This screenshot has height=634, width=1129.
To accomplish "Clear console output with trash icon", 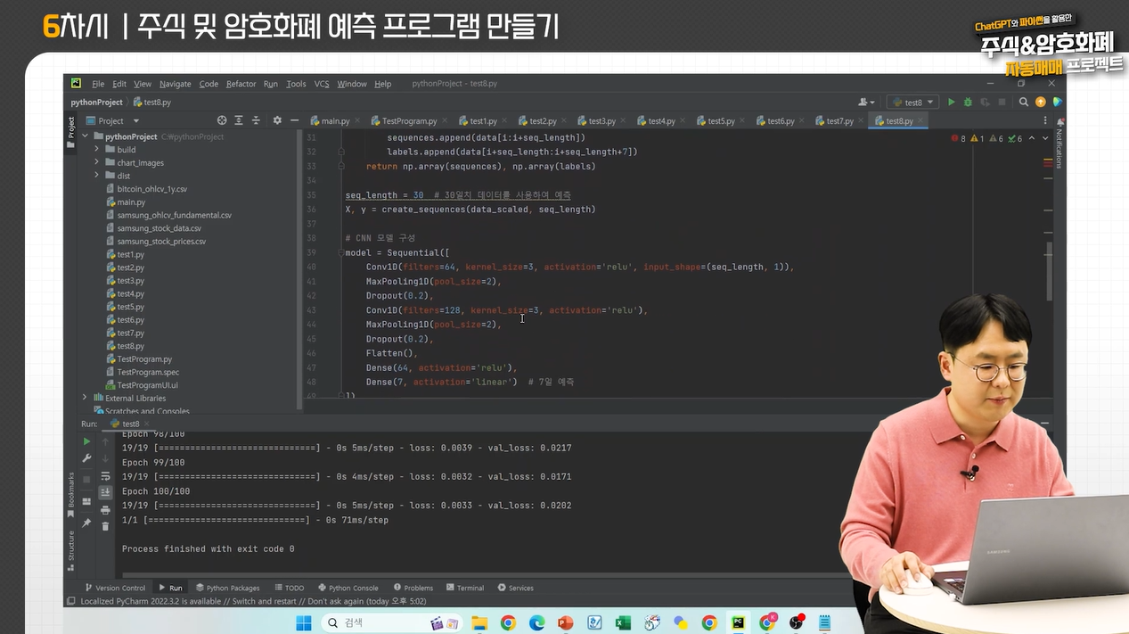I will 105,527.
